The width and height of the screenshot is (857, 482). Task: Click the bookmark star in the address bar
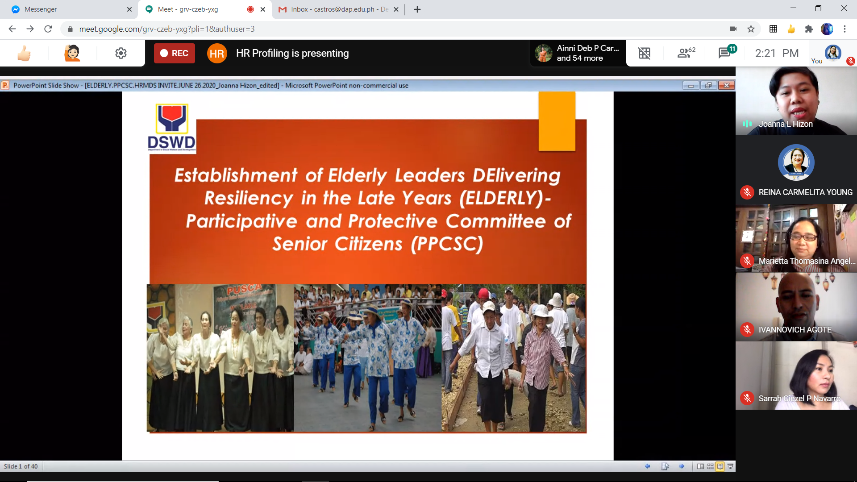pos(752,29)
